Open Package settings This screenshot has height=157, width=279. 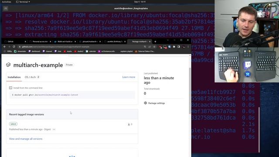tap(154, 103)
